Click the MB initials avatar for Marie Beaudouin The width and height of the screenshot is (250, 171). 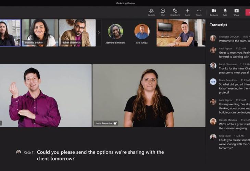(x=213, y=81)
